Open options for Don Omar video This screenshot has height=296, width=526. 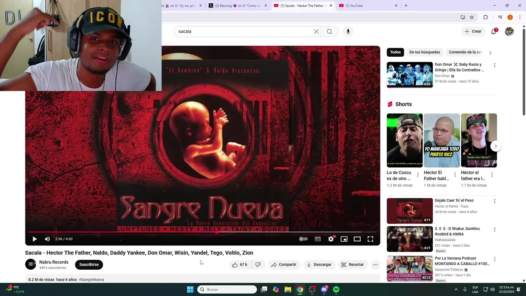pyautogui.click(x=494, y=65)
